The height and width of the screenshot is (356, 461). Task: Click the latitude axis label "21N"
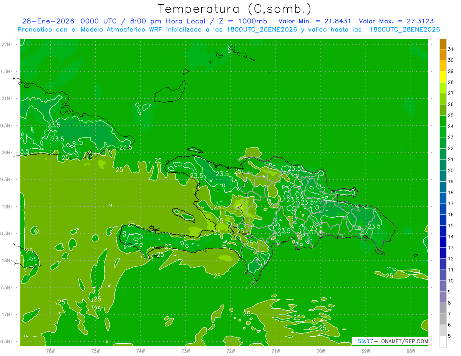pyautogui.click(x=6, y=98)
